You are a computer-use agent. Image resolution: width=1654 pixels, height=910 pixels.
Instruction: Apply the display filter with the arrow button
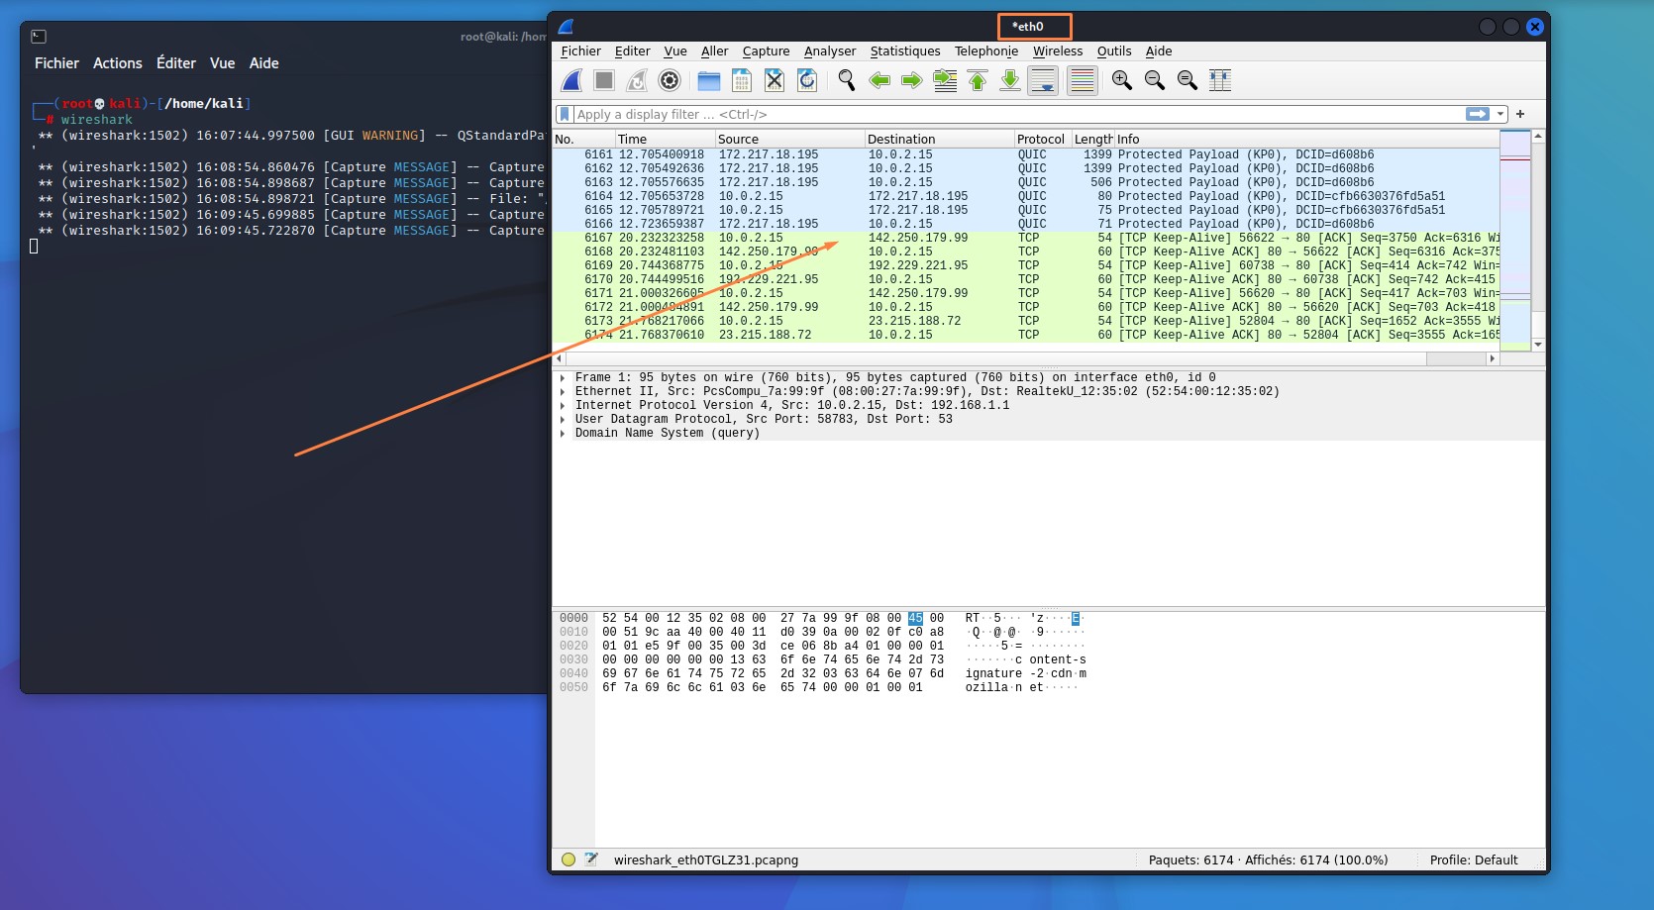coord(1478,114)
